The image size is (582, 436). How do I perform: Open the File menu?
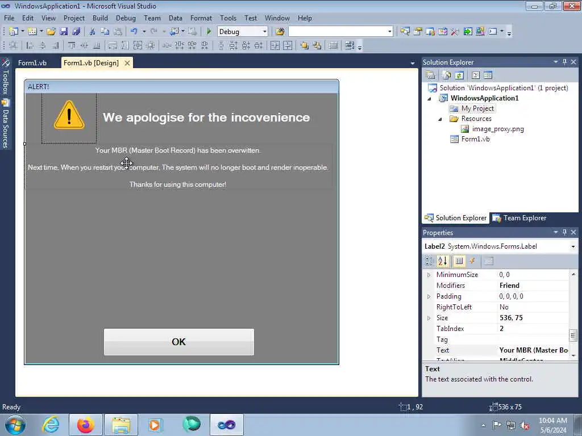(9, 18)
